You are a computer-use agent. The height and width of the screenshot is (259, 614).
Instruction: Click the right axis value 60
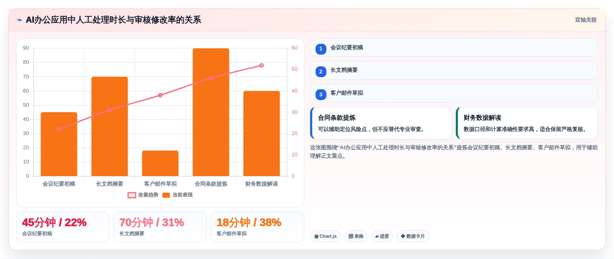[x=294, y=48]
